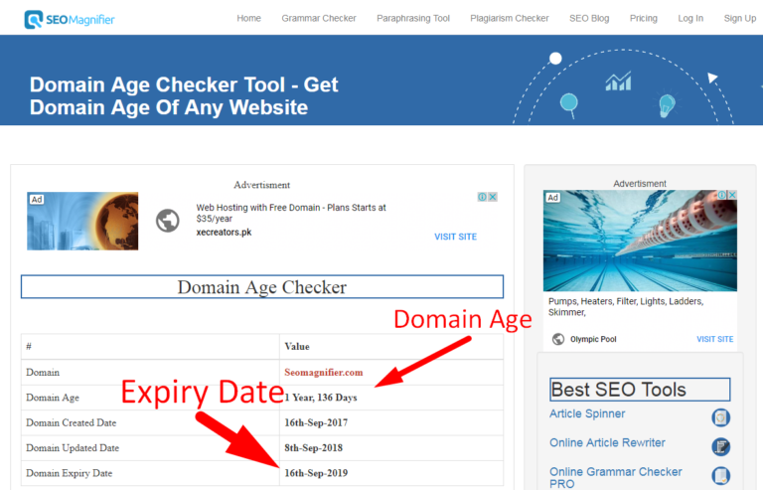Click the globe ad thumbnail image
The height and width of the screenshot is (490, 763).
pos(82,221)
